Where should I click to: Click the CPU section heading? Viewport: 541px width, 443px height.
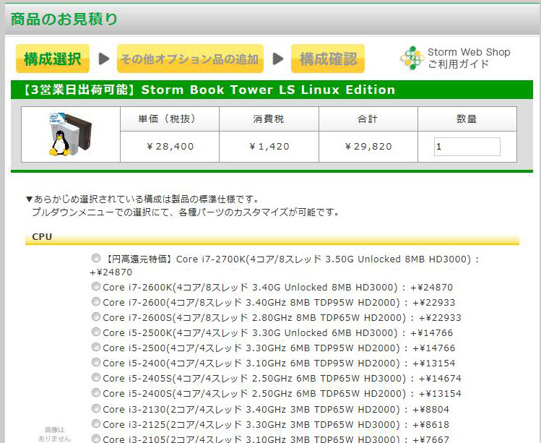pyautogui.click(x=42, y=237)
